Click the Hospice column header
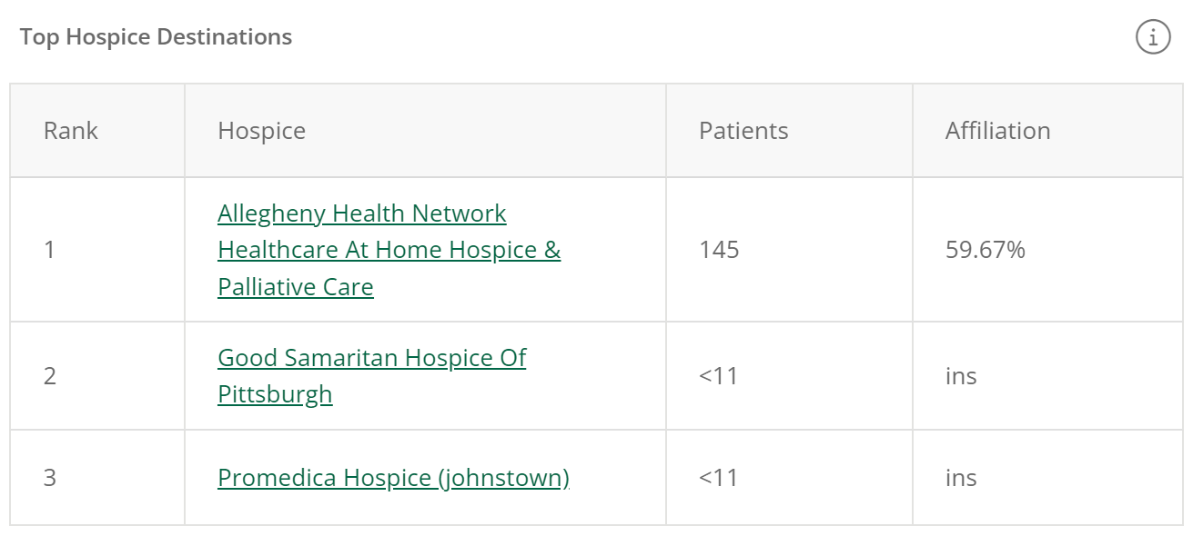Image resolution: width=1193 pixels, height=536 pixels. coord(425,131)
